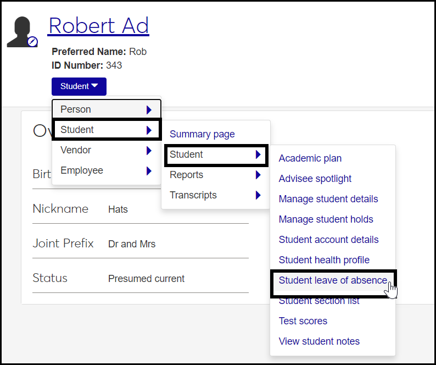The height and width of the screenshot is (365, 436).
Task: Open the Robert Ad name link
Action: tap(99, 25)
